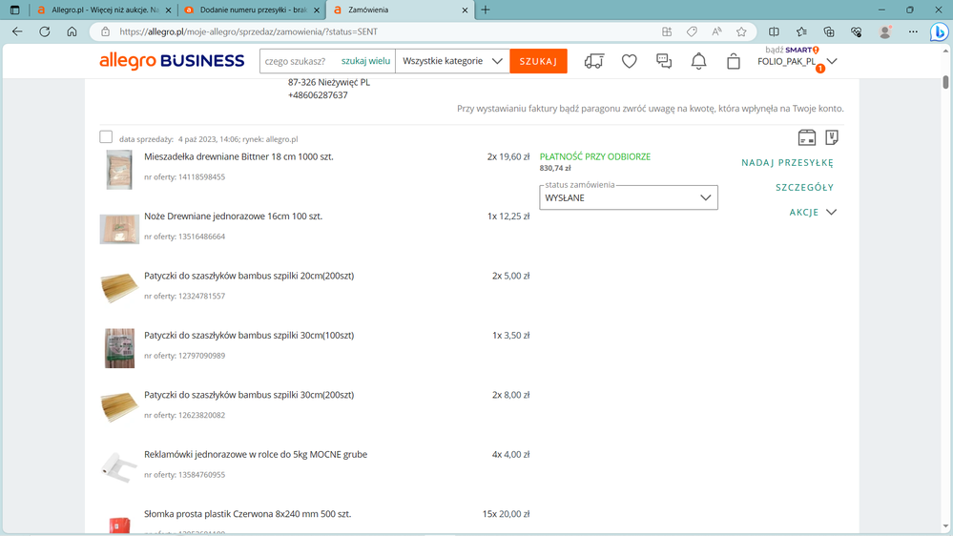Close the Dodanie numeru przesyłki tab
Image resolution: width=953 pixels, height=536 pixels.
317,10
